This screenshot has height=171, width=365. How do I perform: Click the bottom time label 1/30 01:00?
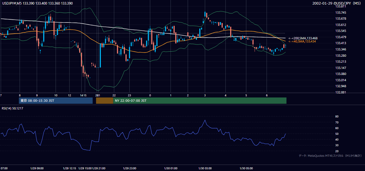coord(171,168)
